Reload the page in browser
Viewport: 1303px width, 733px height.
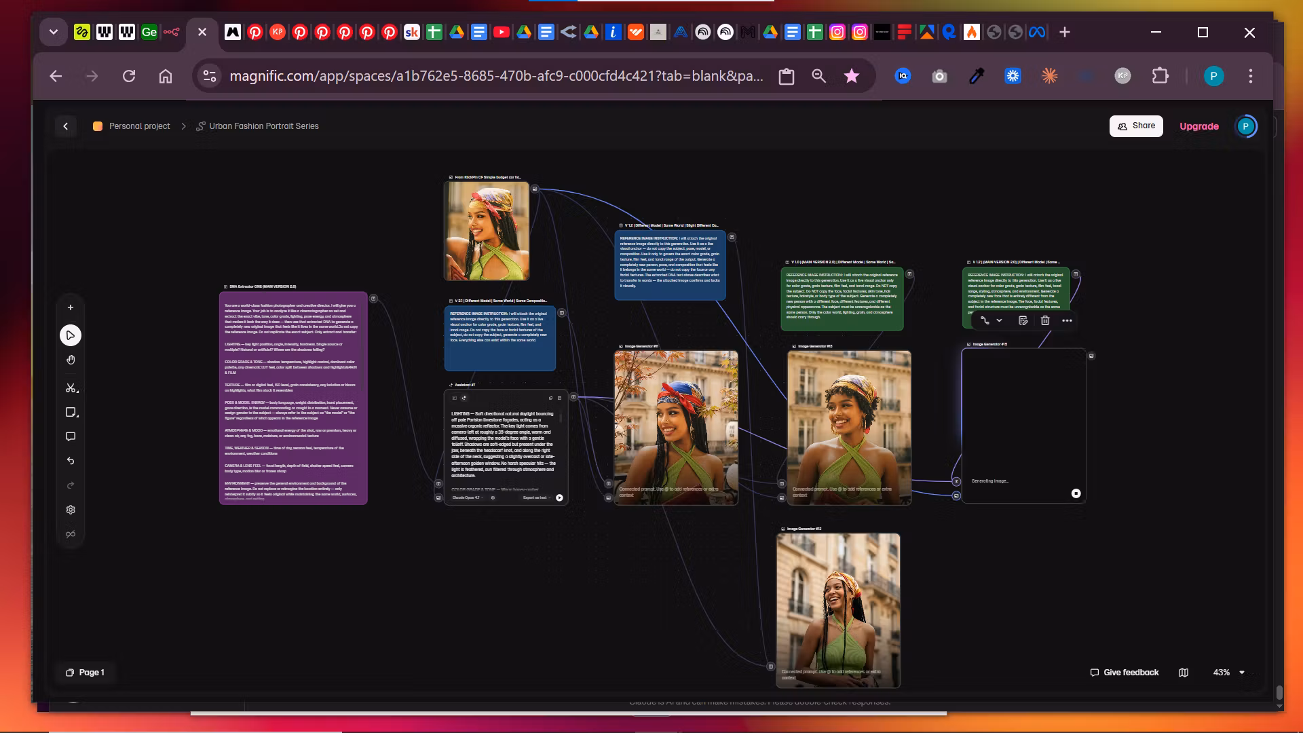[x=129, y=76]
